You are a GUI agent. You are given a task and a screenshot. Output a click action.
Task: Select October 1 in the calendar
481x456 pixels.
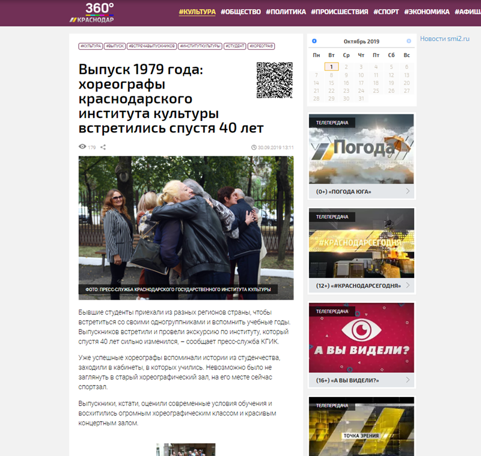click(x=331, y=67)
